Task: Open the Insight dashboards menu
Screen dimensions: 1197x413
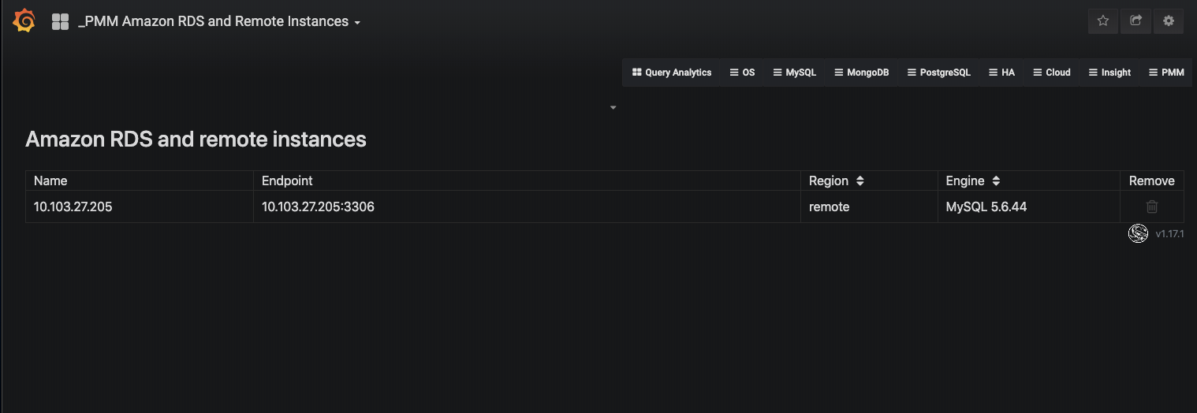Action: (x=1109, y=73)
